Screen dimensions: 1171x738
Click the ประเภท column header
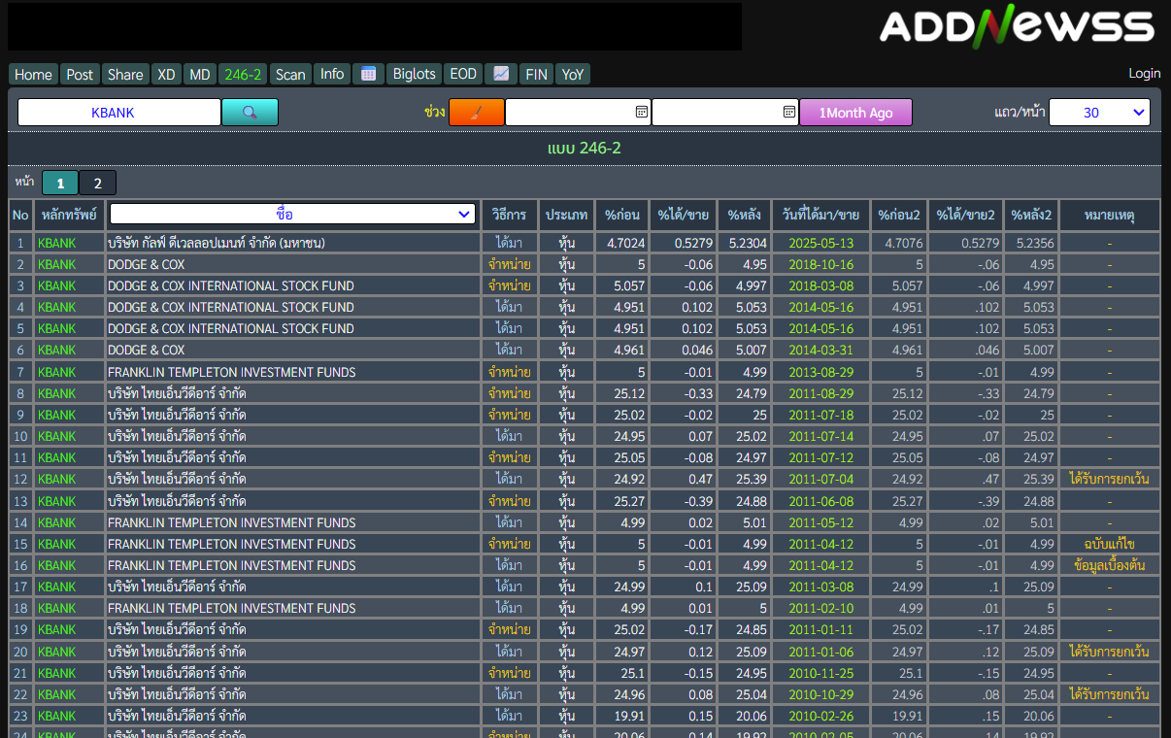(566, 214)
